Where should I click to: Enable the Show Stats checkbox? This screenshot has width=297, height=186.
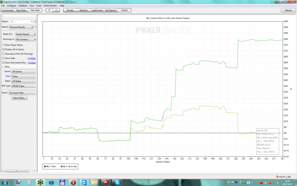3,58
